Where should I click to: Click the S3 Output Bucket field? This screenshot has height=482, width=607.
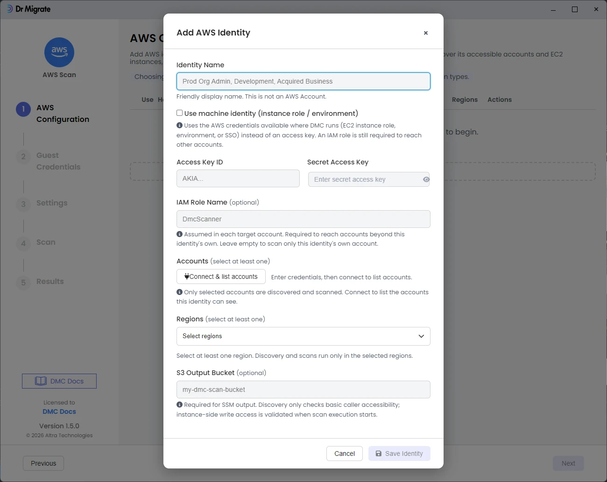[x=303, y=390]
